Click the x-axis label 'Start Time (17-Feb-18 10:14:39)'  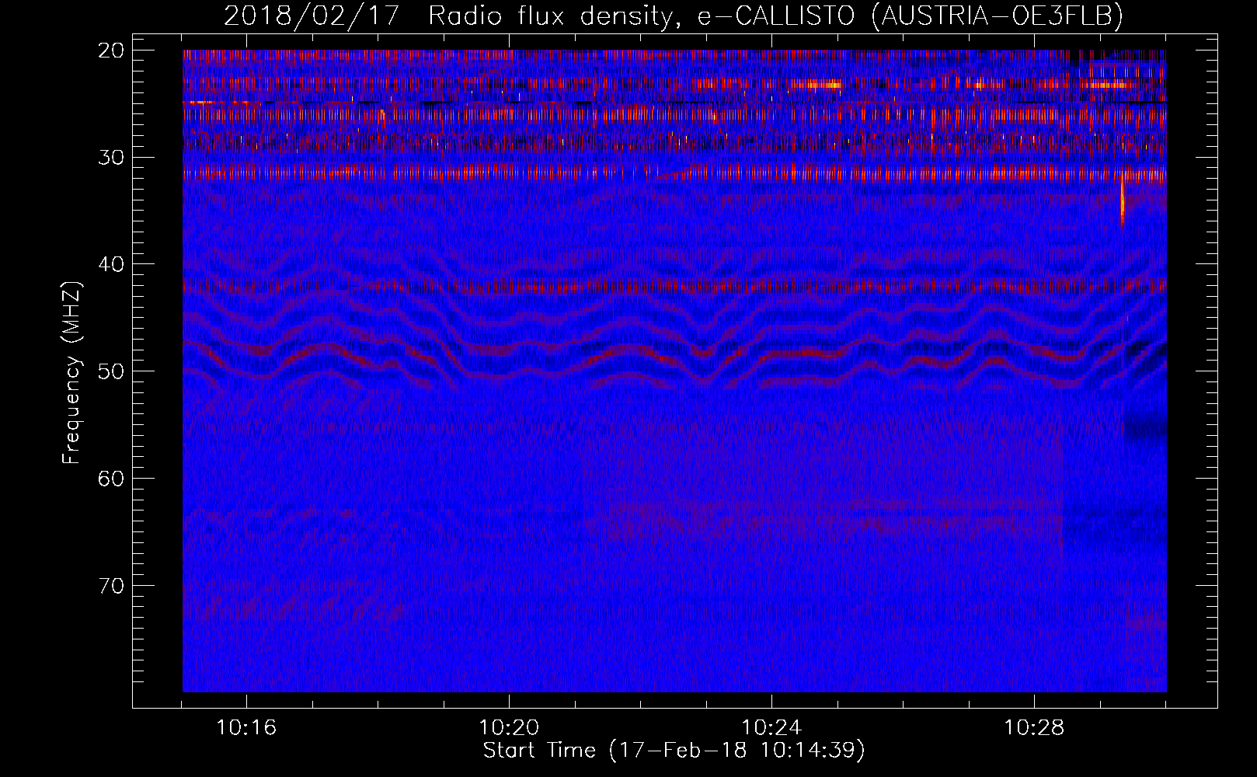tap(674, 751)
